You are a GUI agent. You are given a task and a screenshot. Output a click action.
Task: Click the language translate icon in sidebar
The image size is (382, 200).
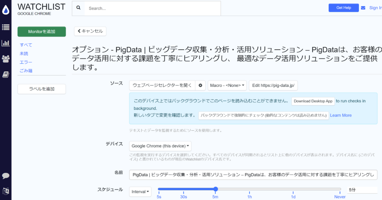point(6,191)
